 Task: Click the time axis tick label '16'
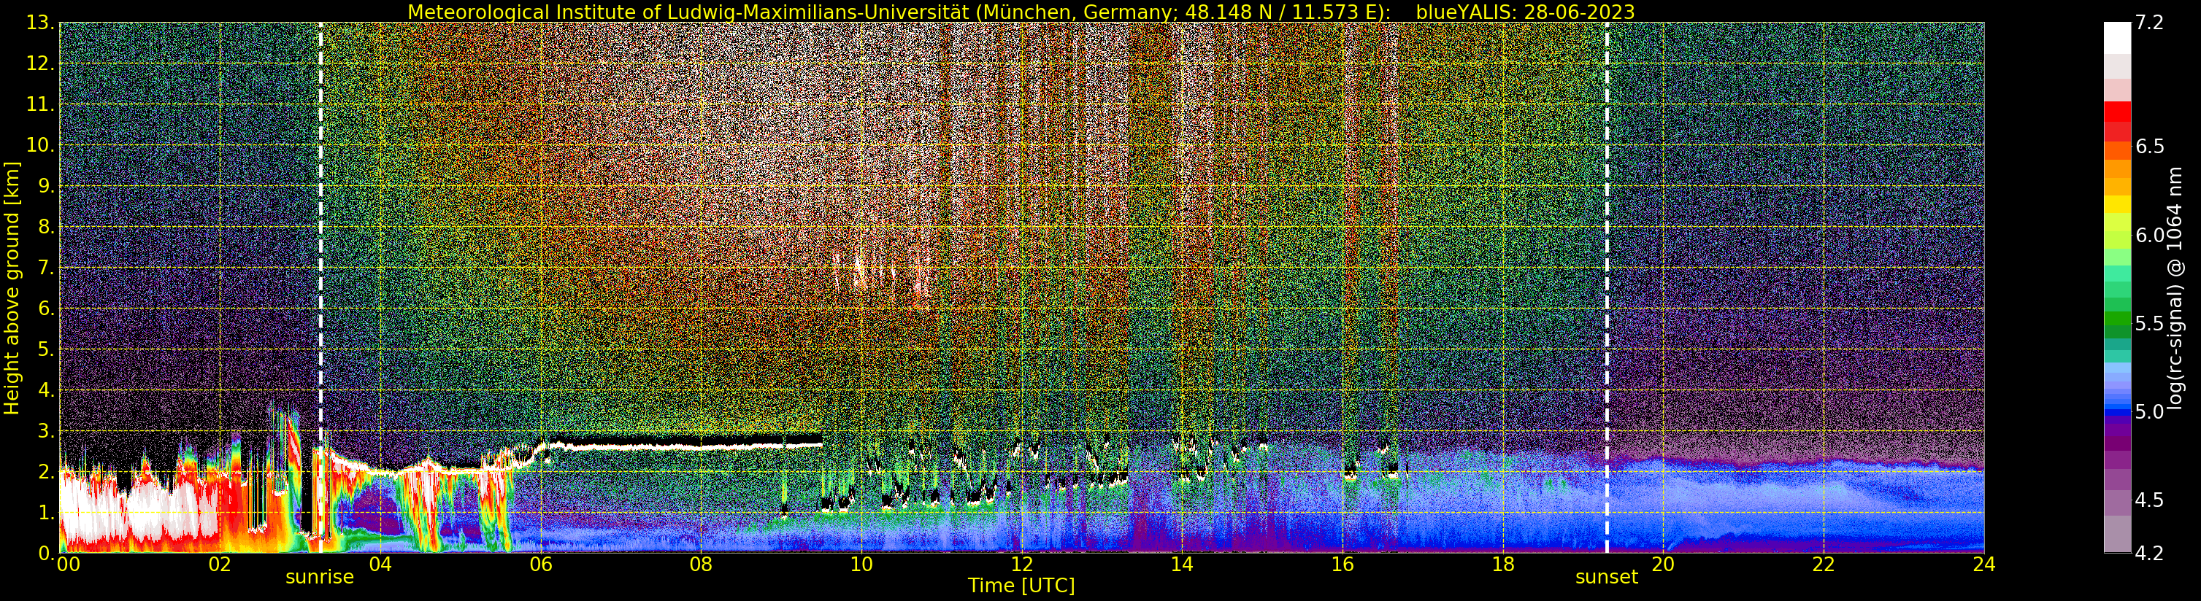(1343, 565)
